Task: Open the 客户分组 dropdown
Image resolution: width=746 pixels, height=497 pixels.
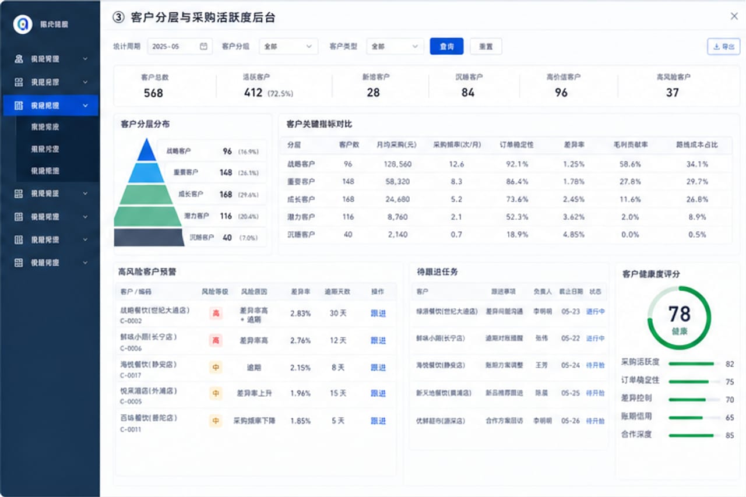Action: [x=288, y=46]
